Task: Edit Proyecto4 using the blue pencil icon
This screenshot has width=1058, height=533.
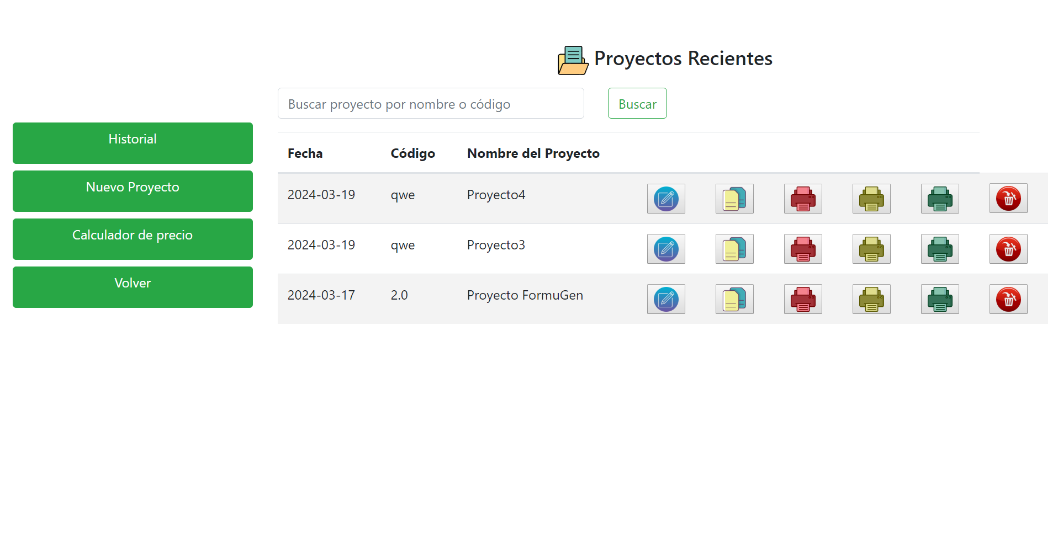Action: [666, 199]
